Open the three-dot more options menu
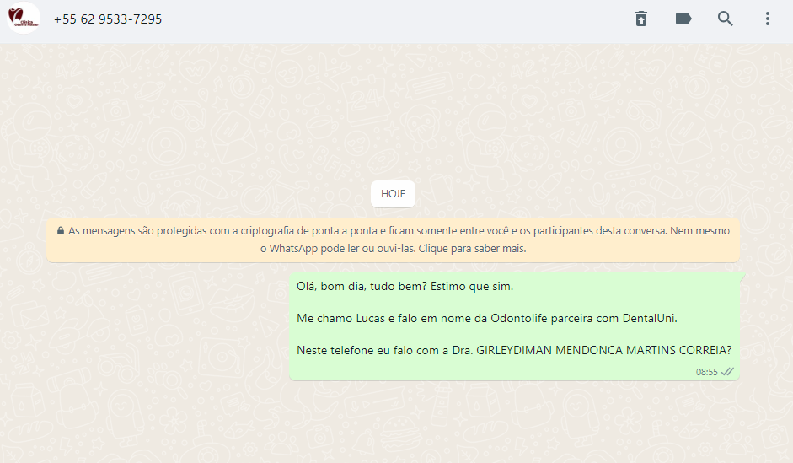 pyautogui.click(x=767, y=19)
